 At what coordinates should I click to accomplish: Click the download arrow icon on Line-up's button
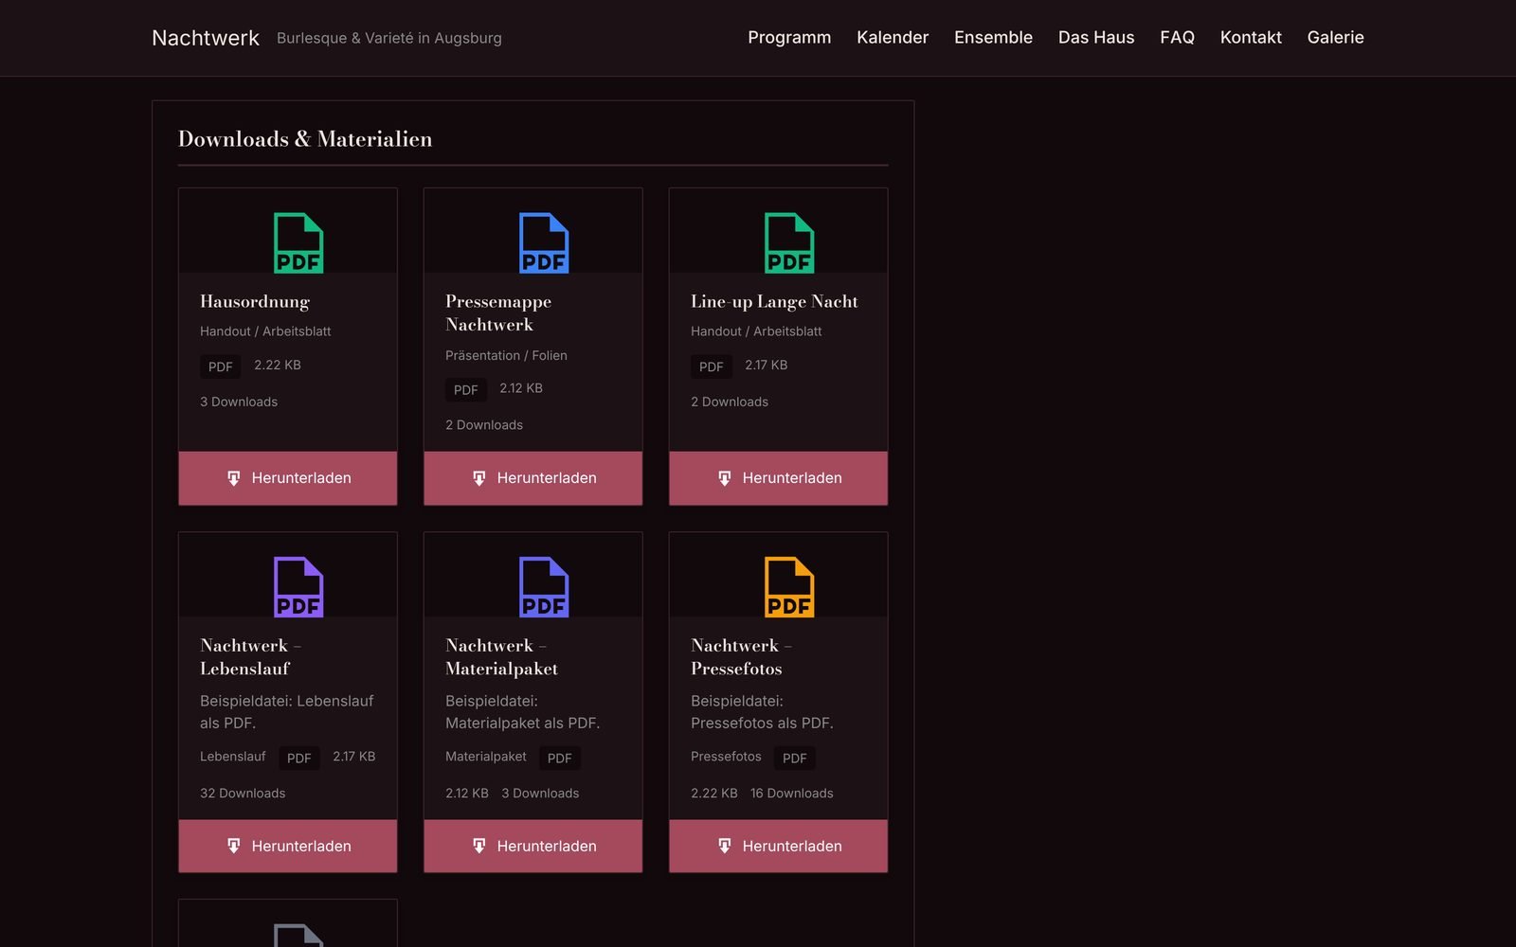click(x=725, y=478)
